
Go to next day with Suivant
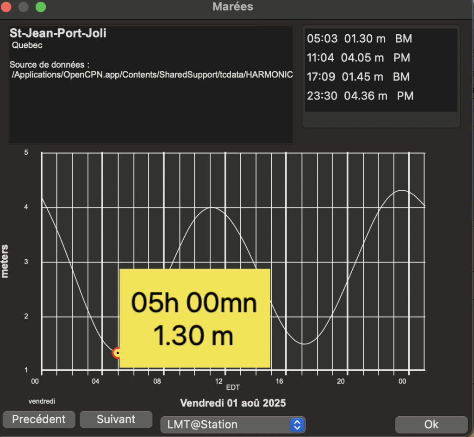click(x=116, y=419)
